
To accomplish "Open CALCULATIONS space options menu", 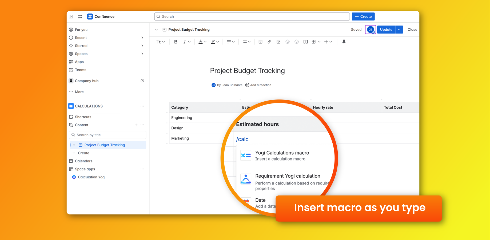I will (142, 106).
